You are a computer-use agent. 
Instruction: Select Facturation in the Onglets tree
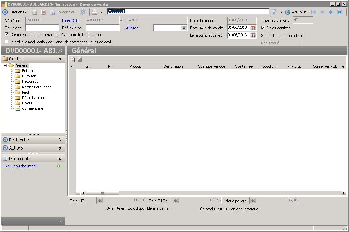coord(31,81)
